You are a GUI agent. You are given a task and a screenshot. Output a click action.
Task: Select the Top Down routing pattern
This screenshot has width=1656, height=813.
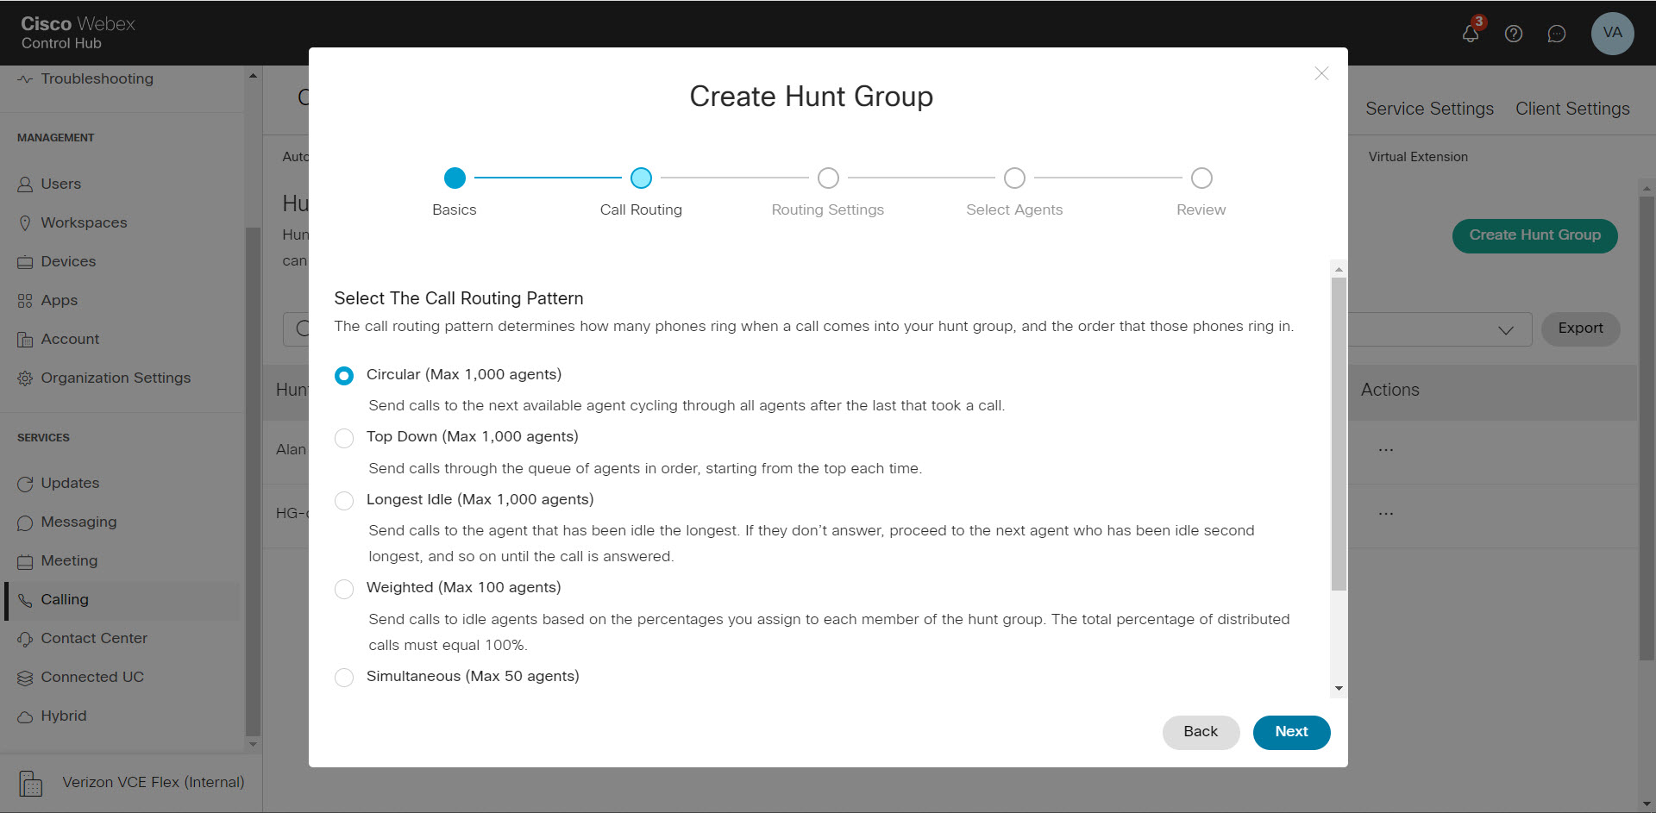[x=344, y=438]
